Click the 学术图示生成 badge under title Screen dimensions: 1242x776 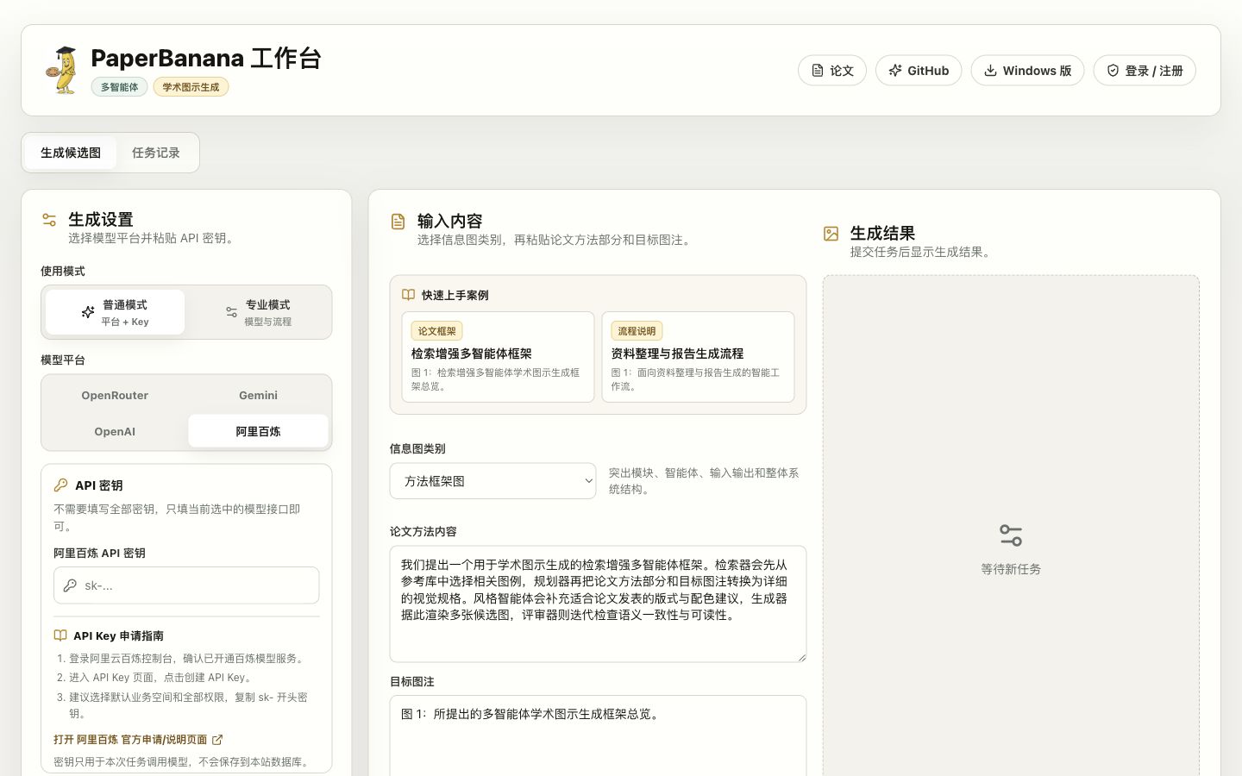click(x=191, y=87)
